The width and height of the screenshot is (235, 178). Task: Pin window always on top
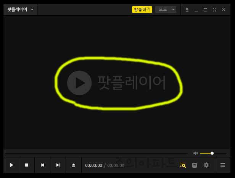point(187,10)
